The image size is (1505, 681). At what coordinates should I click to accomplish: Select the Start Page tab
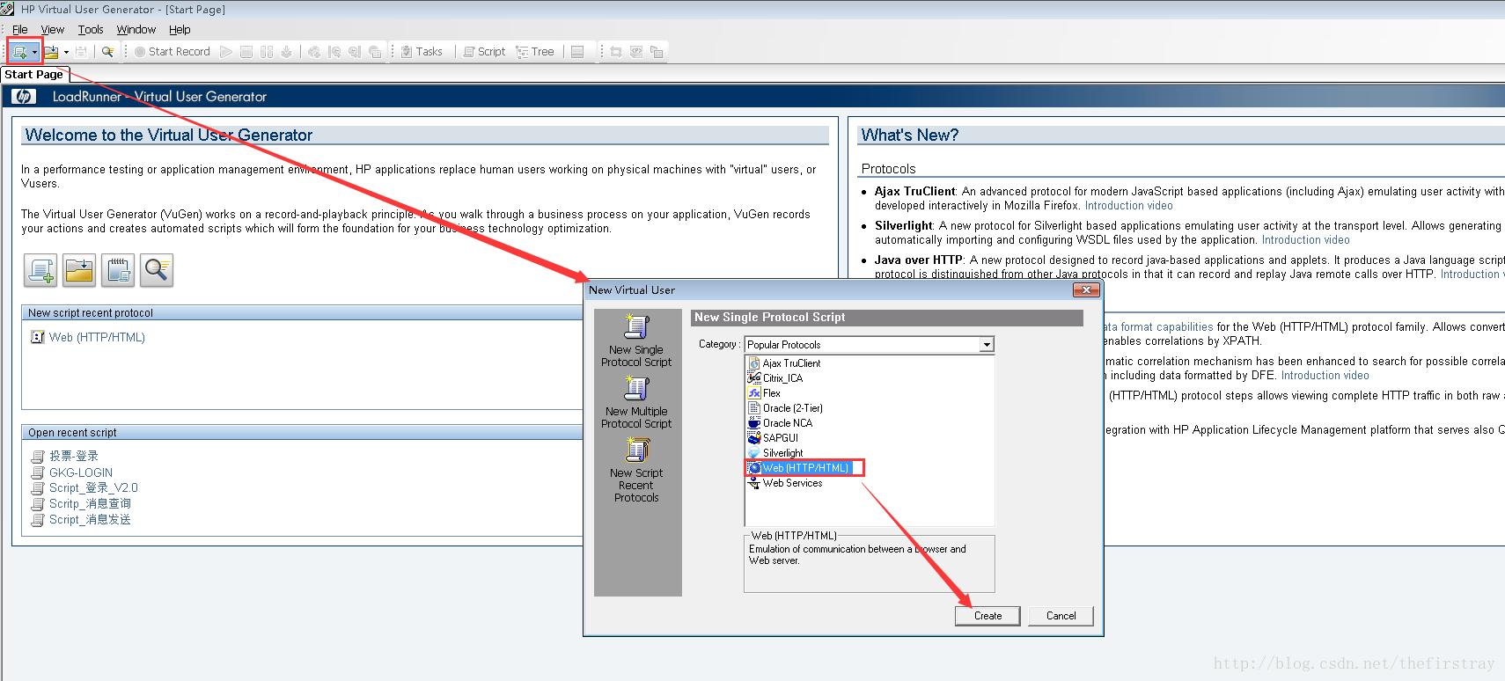click(x=33, y=75)
